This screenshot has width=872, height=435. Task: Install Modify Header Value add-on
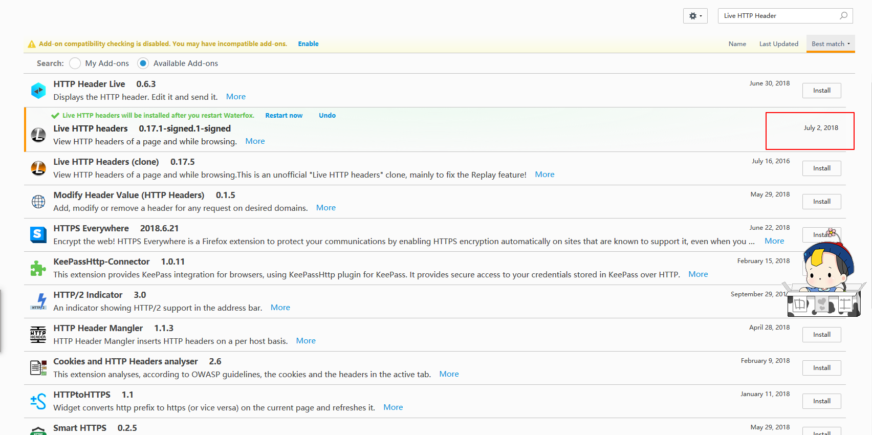(822, 202)
